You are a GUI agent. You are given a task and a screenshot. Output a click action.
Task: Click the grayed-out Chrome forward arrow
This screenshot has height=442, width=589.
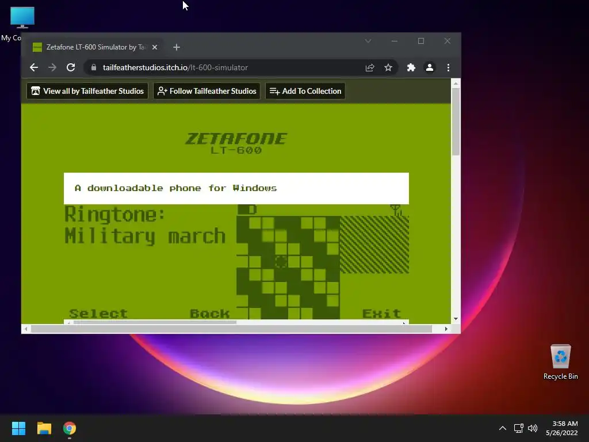click(x=52, y=67)
